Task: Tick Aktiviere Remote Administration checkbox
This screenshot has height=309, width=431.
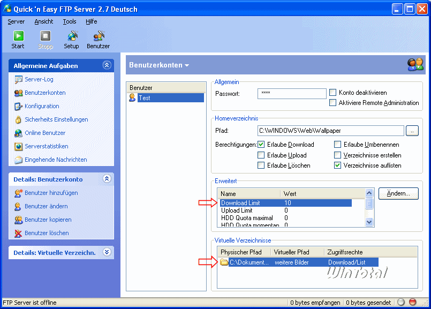Action: [332, 102]
